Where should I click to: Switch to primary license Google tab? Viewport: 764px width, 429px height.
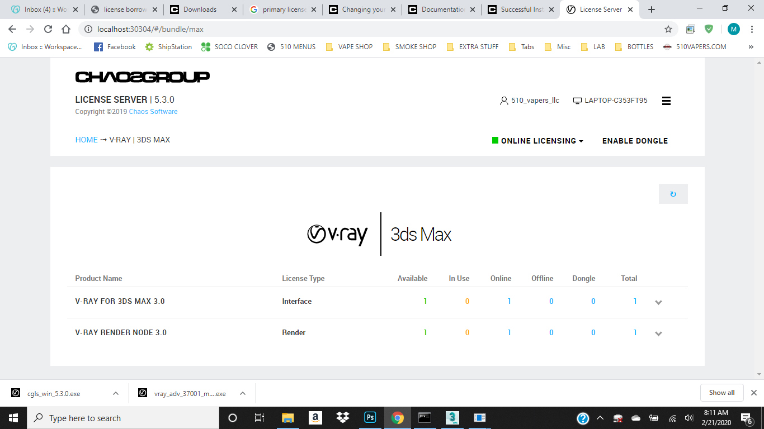pyautogui.click(x=284, y=9)
